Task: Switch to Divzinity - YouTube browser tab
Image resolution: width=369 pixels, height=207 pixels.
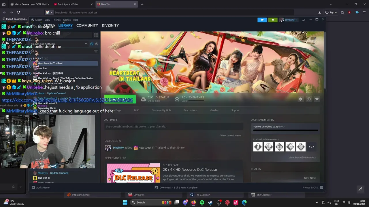Action: tap(74, 4)
